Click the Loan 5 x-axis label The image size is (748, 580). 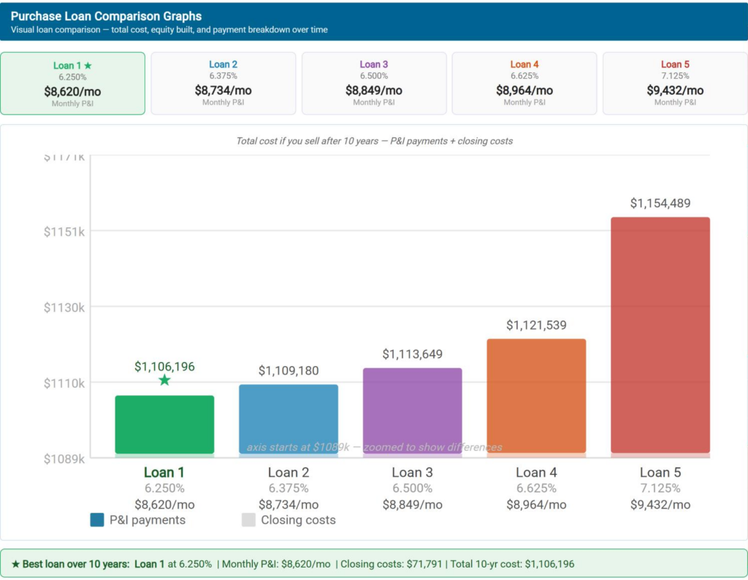pos(660,472)
